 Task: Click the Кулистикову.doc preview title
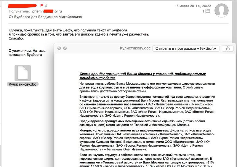coord(135,48)
